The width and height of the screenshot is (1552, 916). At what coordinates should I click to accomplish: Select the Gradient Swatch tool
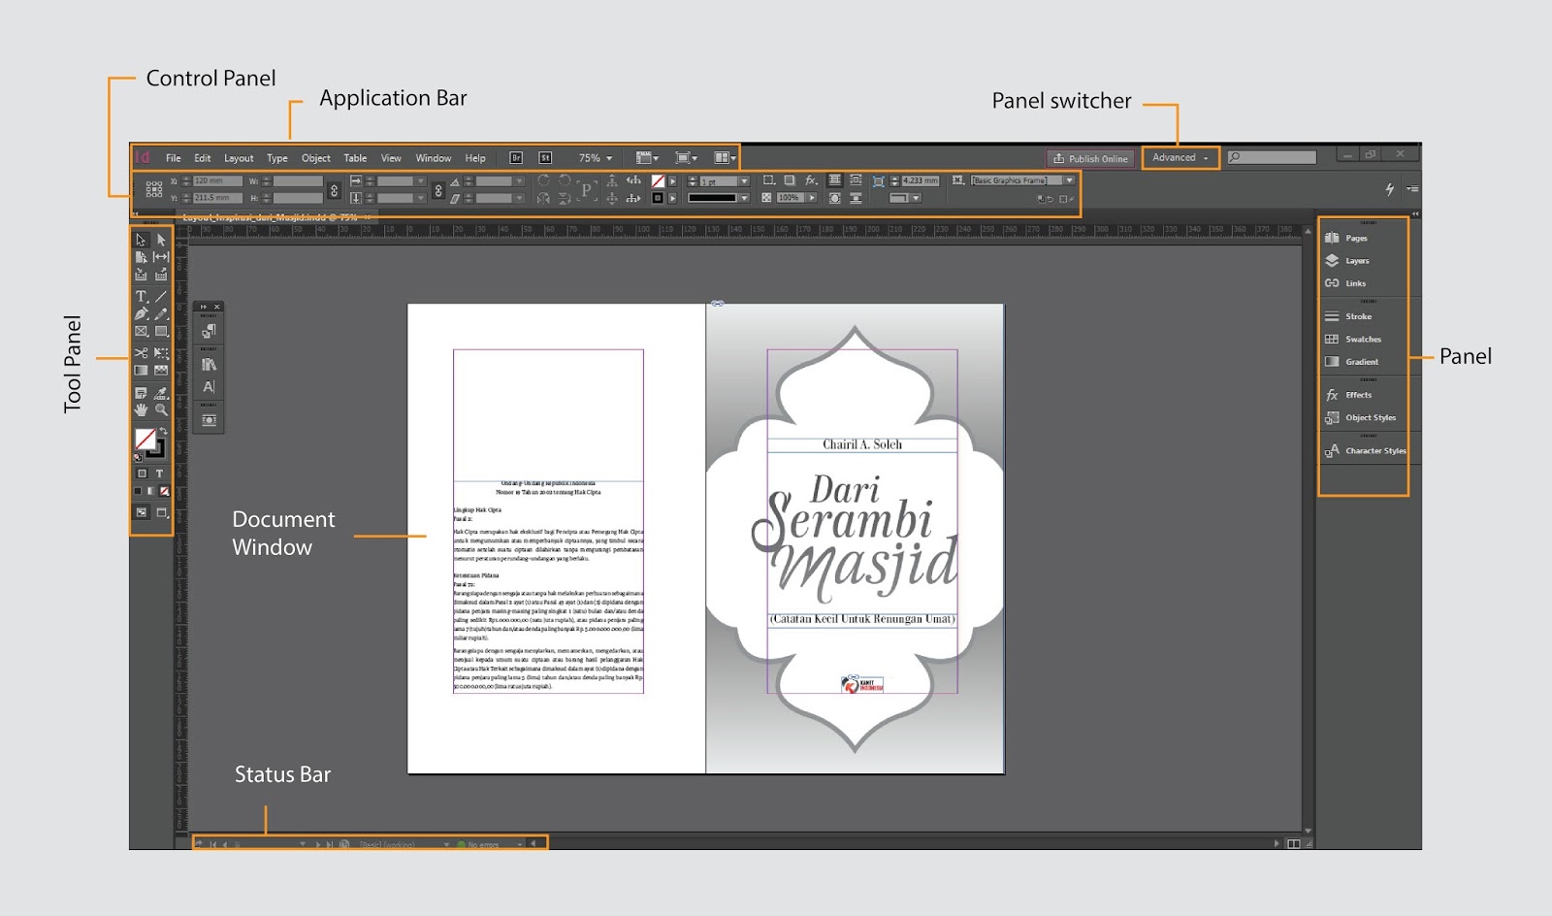pos(141,371)
